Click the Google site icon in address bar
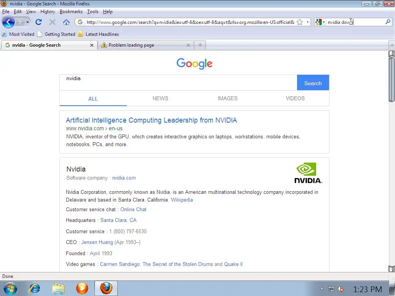 coord(80,22)
